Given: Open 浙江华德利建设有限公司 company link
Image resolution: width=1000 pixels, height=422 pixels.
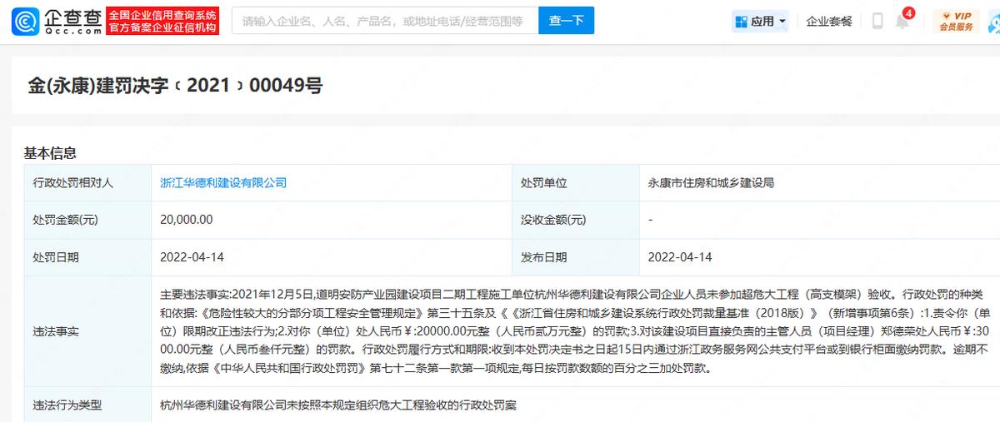Looking at the screenshot, I should 222,182.
